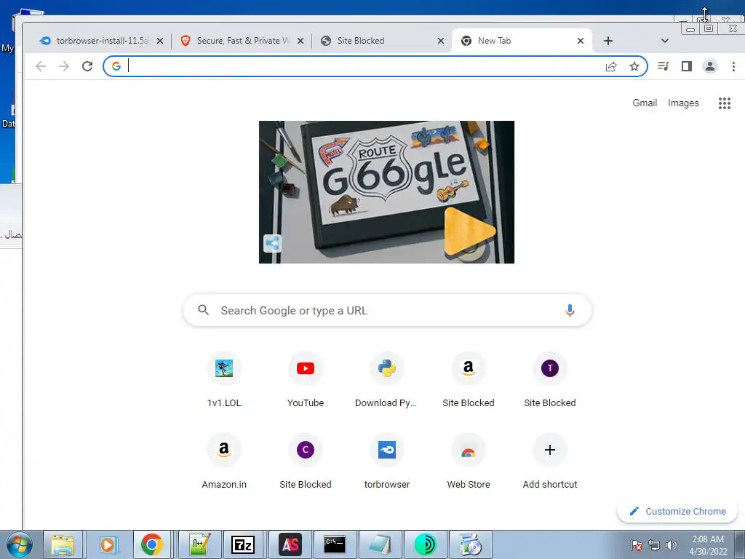
Task: Open the media control toolbar icon
Action: 664,66
